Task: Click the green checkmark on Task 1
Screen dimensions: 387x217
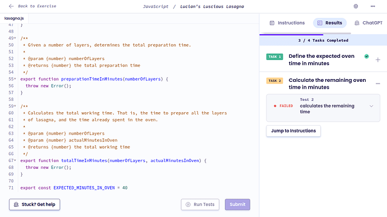Action: tap(366, 56)
